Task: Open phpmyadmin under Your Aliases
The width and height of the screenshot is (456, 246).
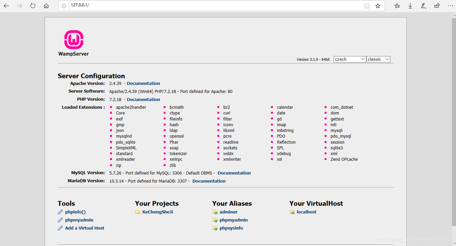Action: tap(234, 220)
